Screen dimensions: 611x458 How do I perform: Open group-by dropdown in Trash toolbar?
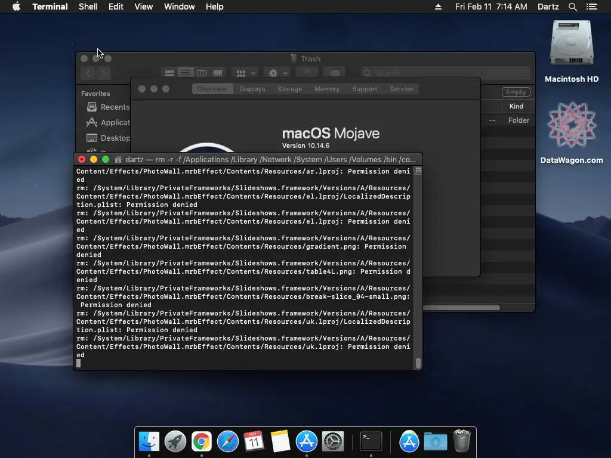(245, 73)
